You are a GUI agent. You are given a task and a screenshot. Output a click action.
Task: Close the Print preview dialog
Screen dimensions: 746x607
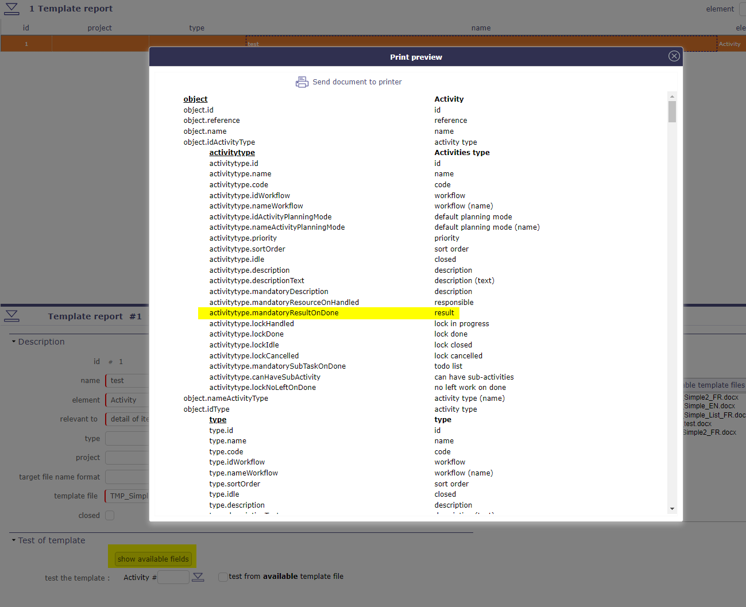click(674, 56)
